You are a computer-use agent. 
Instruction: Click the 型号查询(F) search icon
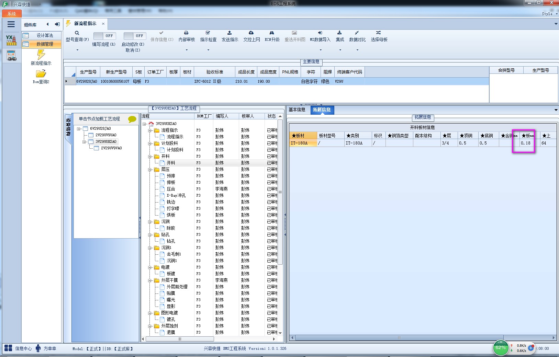77,33
